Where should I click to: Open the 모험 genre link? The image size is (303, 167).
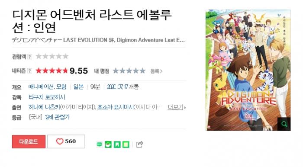[61, 87]
